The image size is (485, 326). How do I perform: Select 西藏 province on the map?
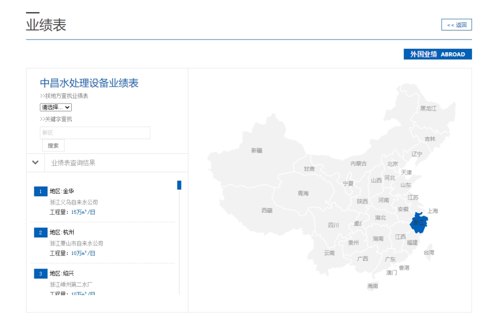(x=267, y=210)
